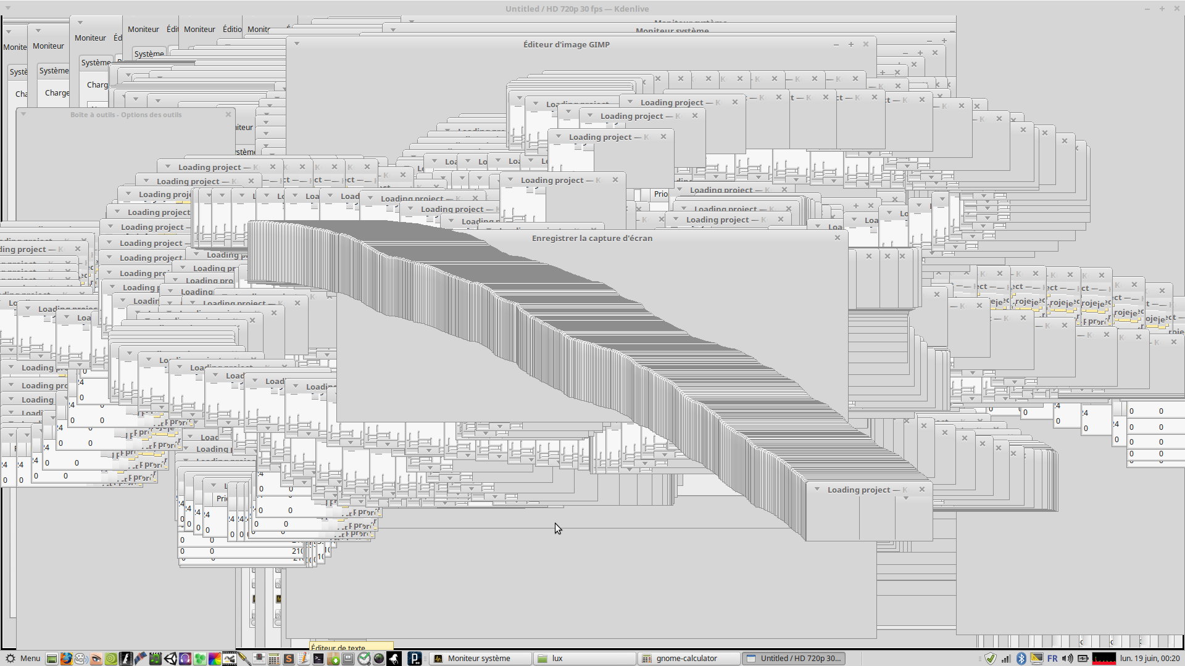Open Firefox from the panel launcher
The height and width of the screenshot is (666, 1185).
pyautogui.click(x=66, y=659)
